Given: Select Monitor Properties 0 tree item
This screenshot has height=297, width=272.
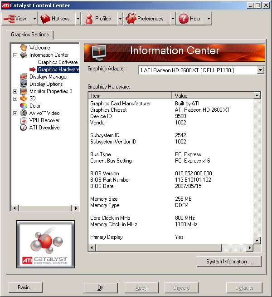Looking at the screenshot, I should (x=51, y=91).
